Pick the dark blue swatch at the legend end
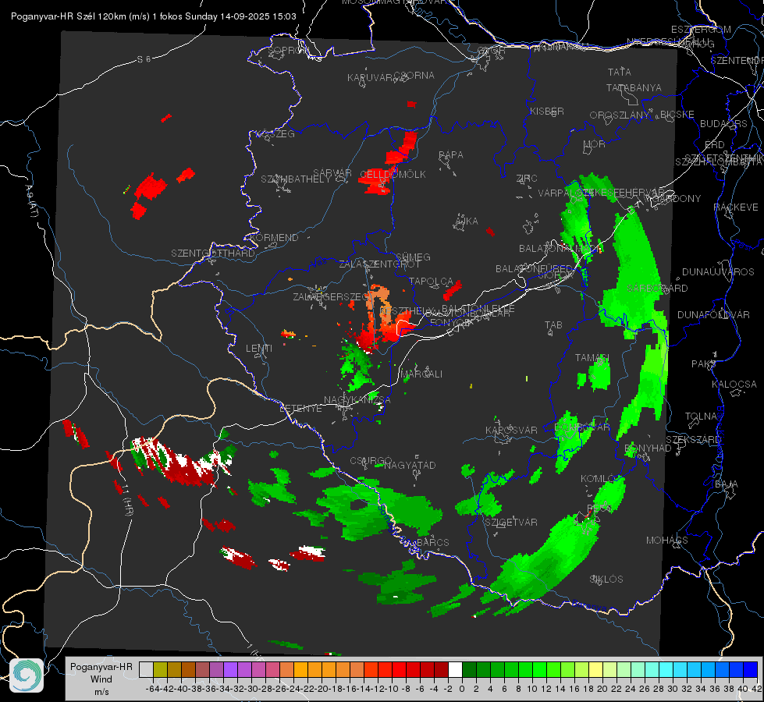Screen dimensions: 764x702 (751, 669)
